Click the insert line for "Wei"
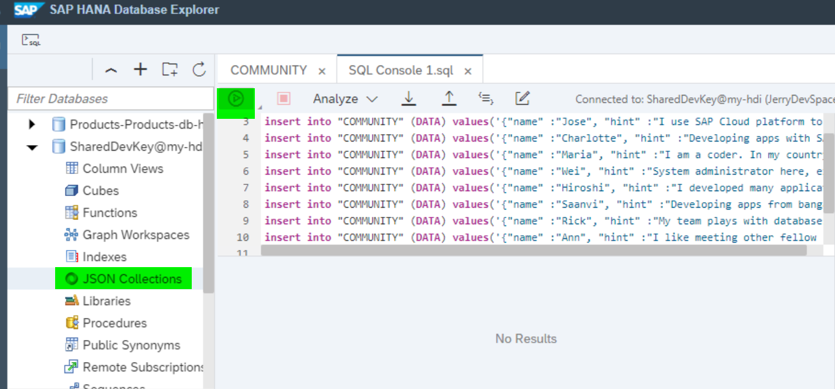Screen dimensions: 835x389 coord(543,171)
